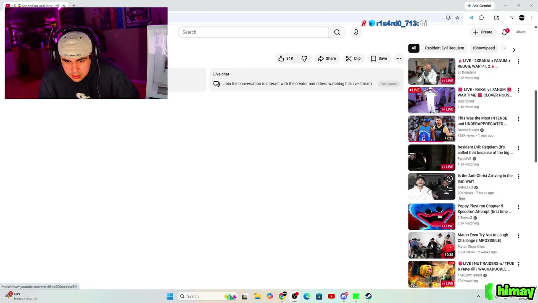Open options for Poppy Playtime Chapter 5 video
Viewport: 538px width, 303px height.
[x=518, y=207]
